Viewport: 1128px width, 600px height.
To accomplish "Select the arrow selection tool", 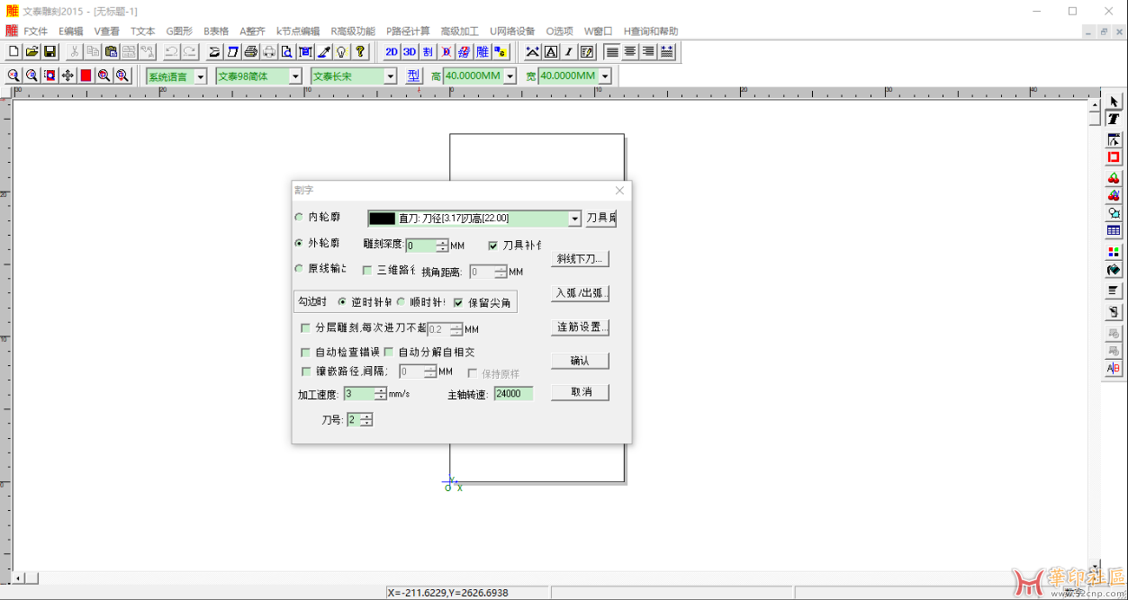I will point(1114,101).
